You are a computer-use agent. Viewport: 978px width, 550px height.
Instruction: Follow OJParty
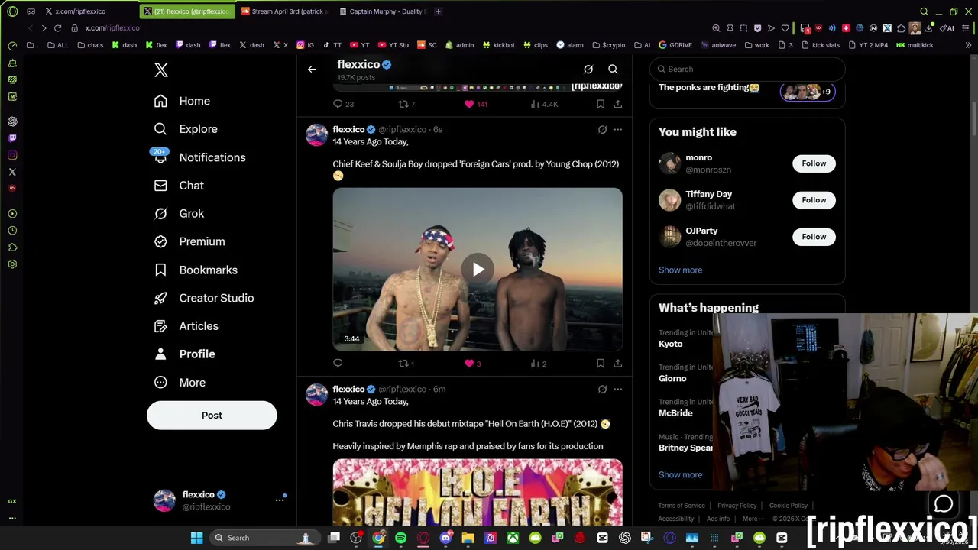tap(814, 237)
